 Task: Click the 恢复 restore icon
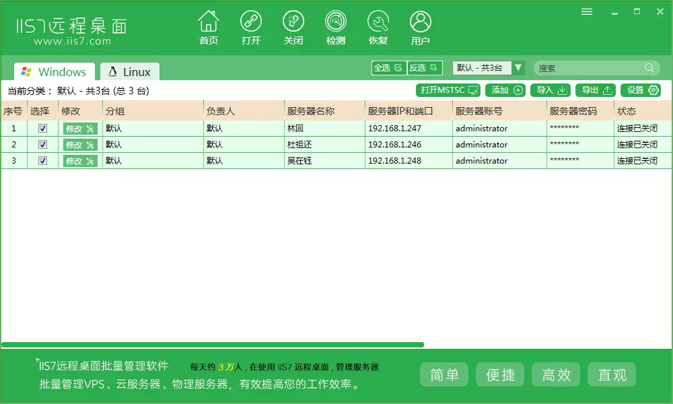point(378,28)
